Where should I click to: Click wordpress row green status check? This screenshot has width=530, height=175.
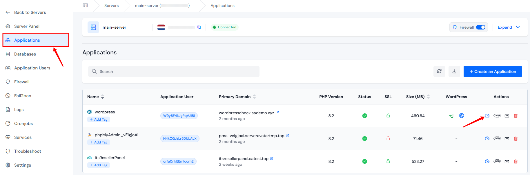tap(365, 116)
